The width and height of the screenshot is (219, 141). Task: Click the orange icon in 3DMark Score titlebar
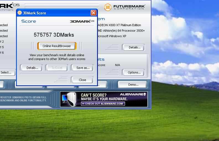pyautogui.click(x=20, y=13)
